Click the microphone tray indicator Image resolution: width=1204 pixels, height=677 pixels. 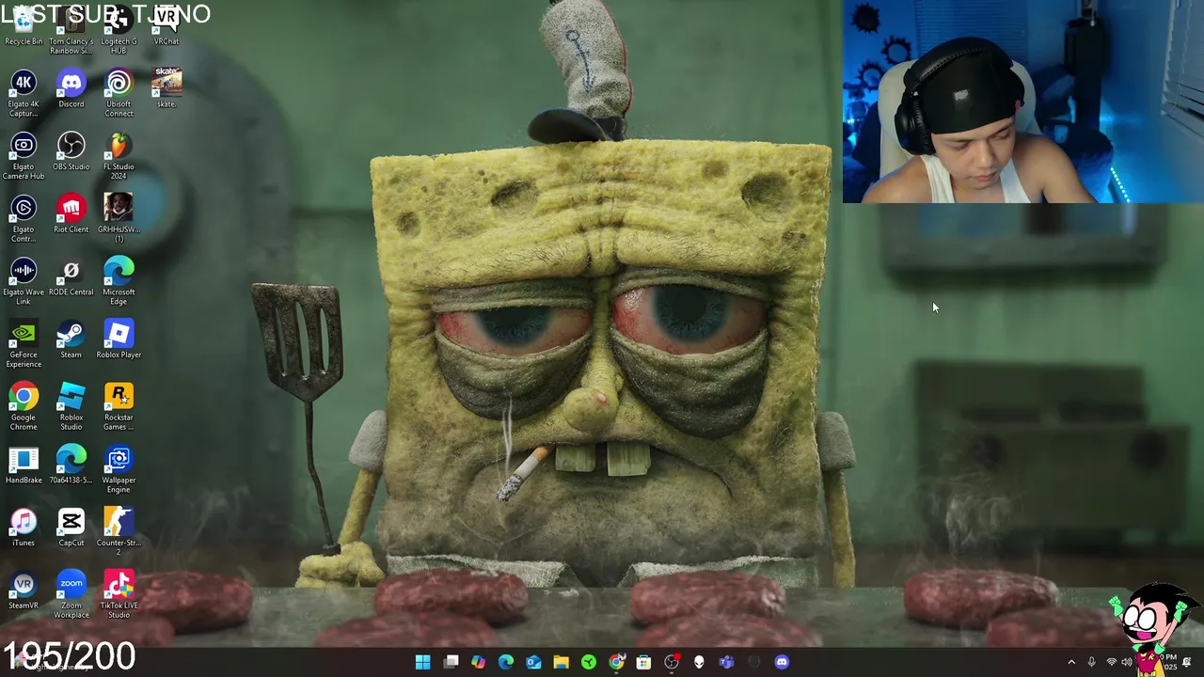point(1091,662)
